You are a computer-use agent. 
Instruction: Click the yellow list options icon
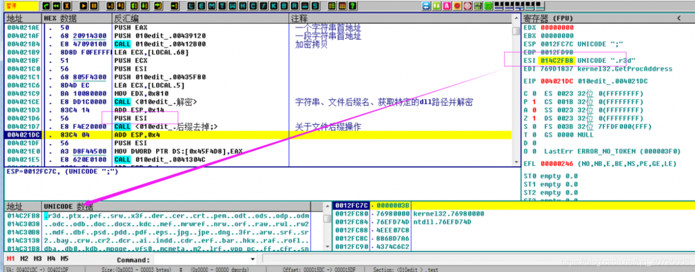coord(331,5)
